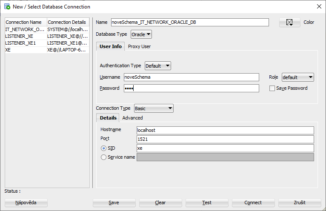Switch to the Proxy User tab
The image size is (326, 211).
(x=139, y=46)
